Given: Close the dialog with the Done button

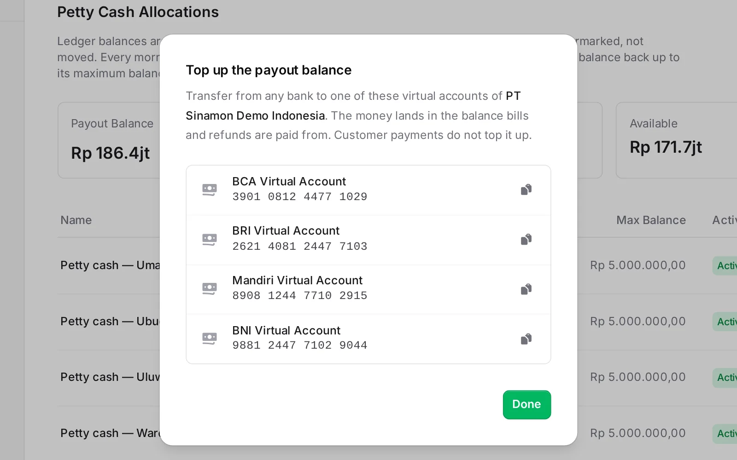Looking at the screenshot, I should pos(526,404).
